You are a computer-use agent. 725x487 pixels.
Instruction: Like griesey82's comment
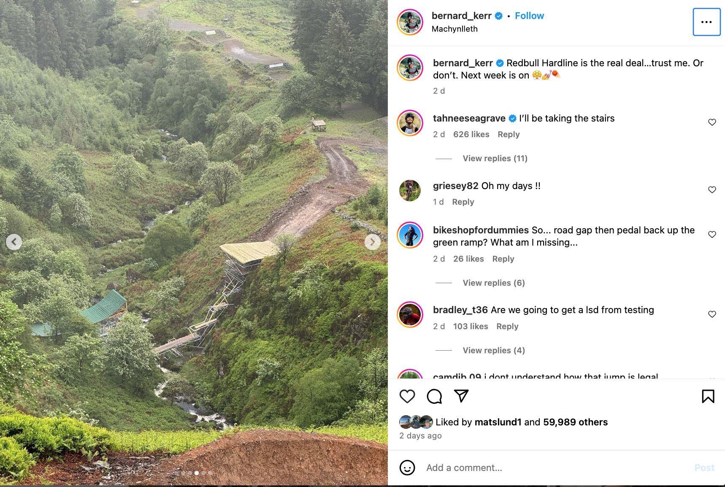[712, 190]
